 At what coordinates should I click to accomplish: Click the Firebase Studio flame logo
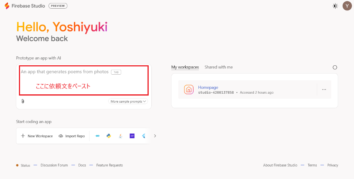click(x=7, y=6)
